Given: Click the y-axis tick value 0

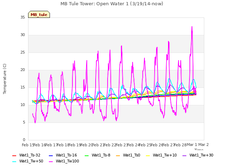Looking at the screenshot, I should coord(24,140).
